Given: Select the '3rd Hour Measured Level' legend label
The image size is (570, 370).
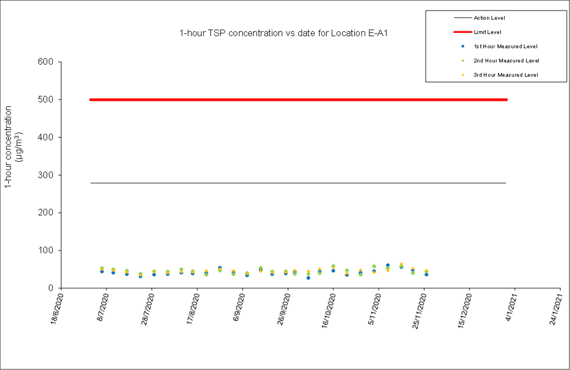Looking at the screenshot, I should (505, 75).
